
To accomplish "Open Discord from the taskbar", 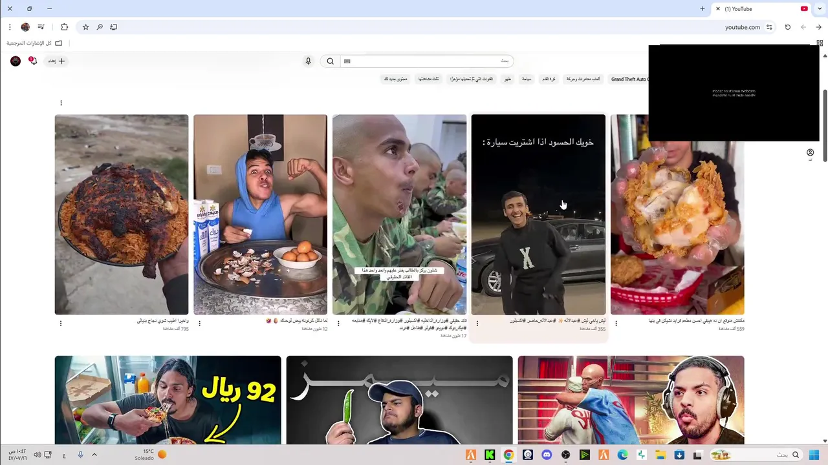I will [x=547, y=455].
